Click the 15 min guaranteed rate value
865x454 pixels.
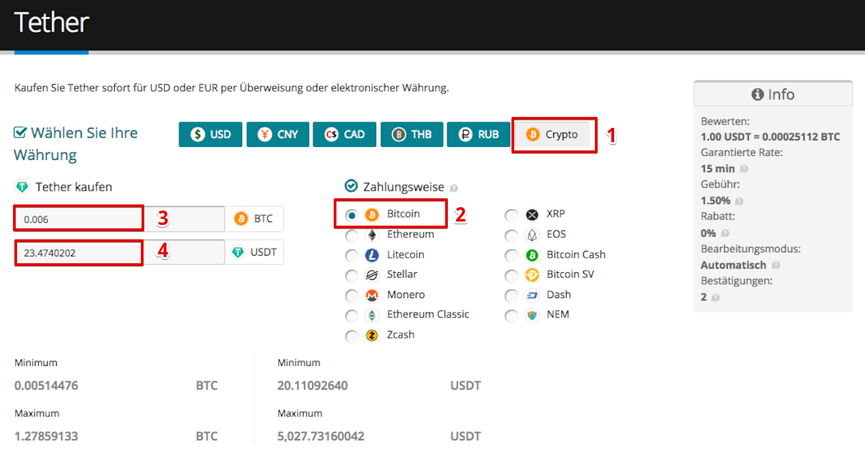point(718,169)
